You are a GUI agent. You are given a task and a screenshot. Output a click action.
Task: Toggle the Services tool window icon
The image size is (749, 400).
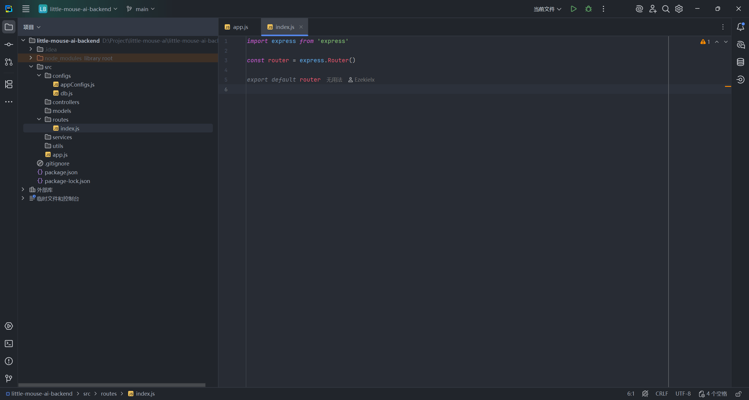click(x=9, y=326)
